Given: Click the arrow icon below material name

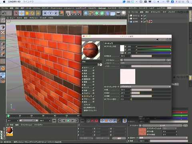Looking at the screenshot, I should [x=101, y=65].
